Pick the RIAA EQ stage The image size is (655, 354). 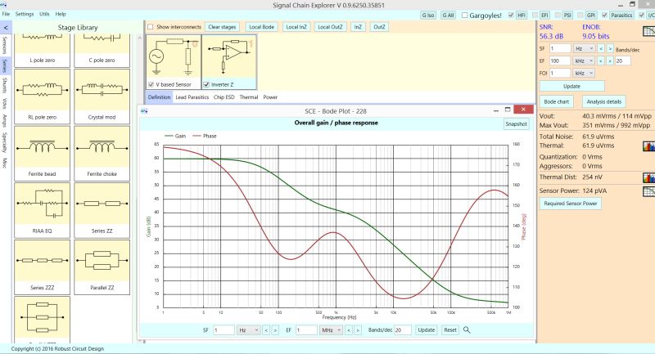(43, 210)
